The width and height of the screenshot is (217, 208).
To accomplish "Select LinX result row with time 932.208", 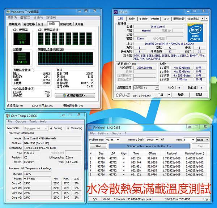I will (x=148, y=159).
